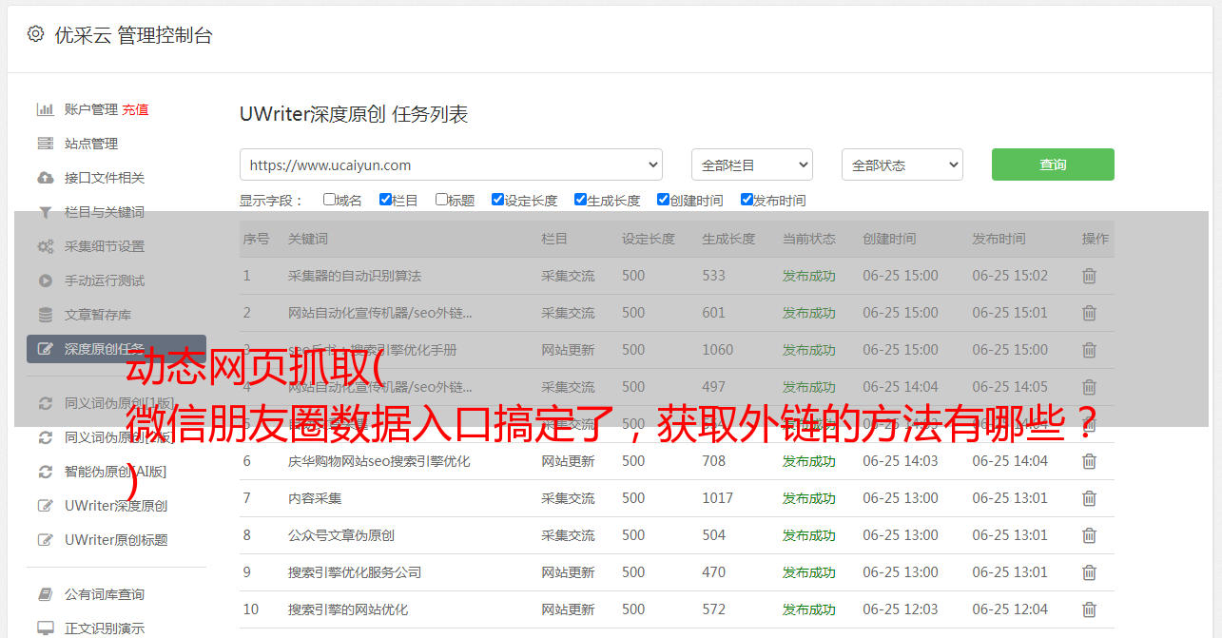Viewport: 1222px width, 638px height.
Task: Delete row 10 搜索引擎的网站优化 via trash icon
Action: 1089,609
